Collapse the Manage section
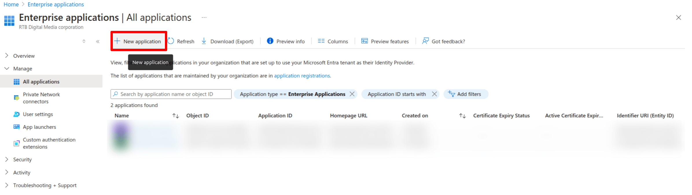 pyautogui.click(x=7, y=68)
